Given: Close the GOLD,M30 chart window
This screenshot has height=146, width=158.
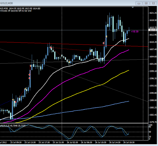Looking at the screenshot, I should pyautogui.click(x=153, y=3).
